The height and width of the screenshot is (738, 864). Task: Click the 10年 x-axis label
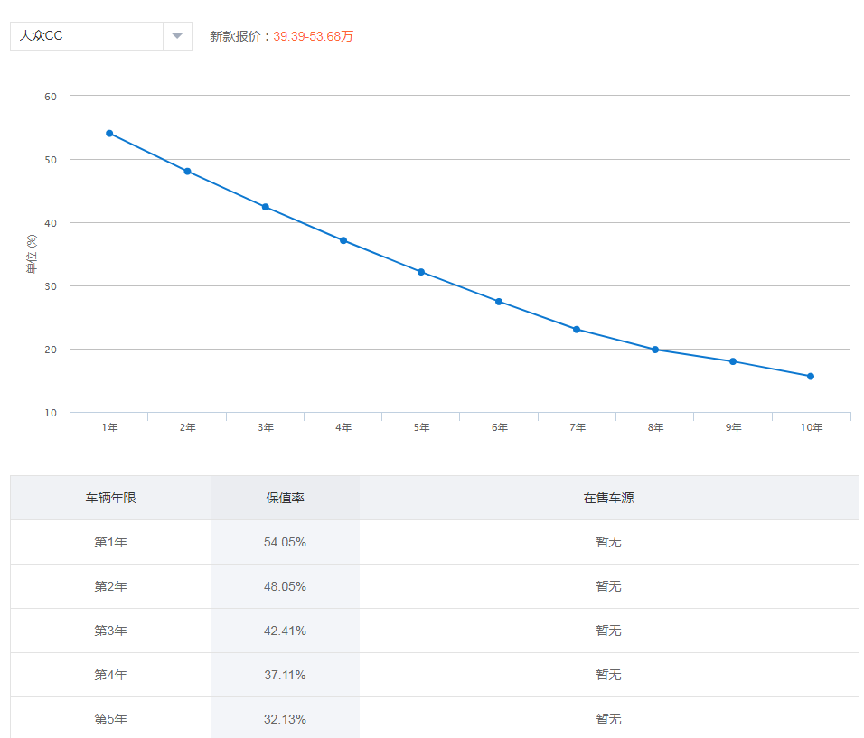pyautogui.click(x=812, y=427)
